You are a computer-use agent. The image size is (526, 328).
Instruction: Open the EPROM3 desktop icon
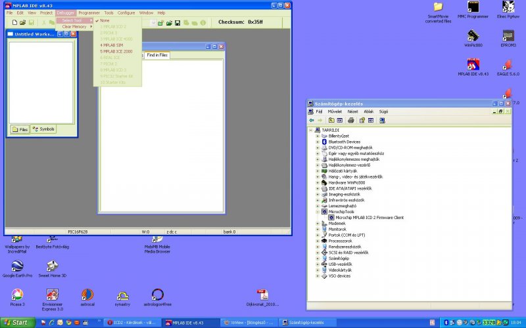[x=508, y=38]
